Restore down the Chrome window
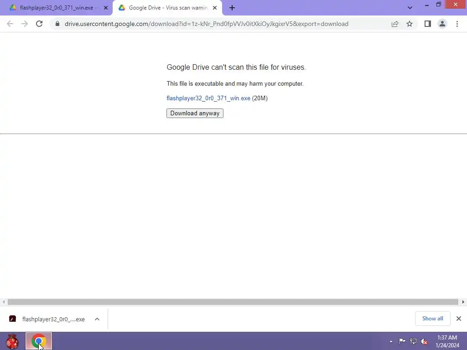This screenshot has width=467, height=350. tap(439, 5)
